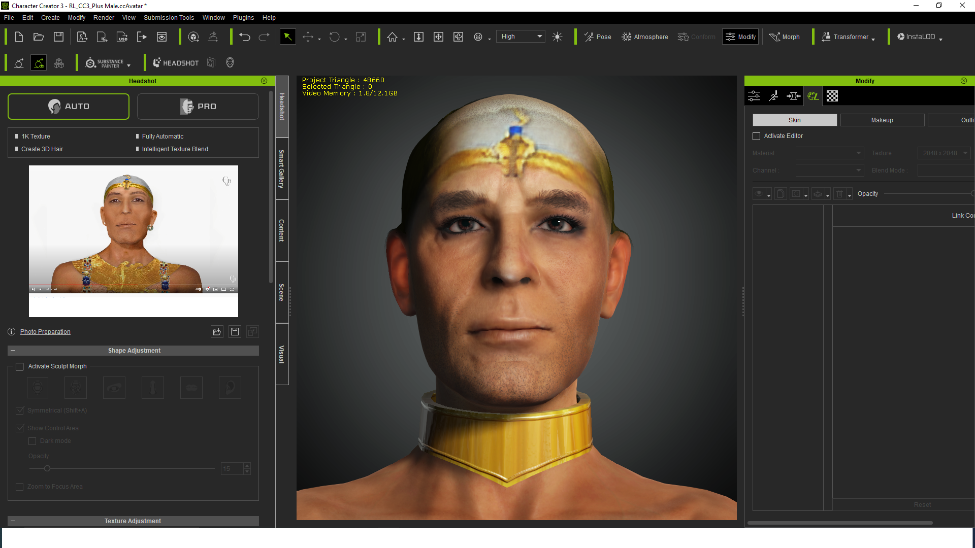Switch to the Content side tab
Viewport: 975px width, 548px height.
point(282,230)
